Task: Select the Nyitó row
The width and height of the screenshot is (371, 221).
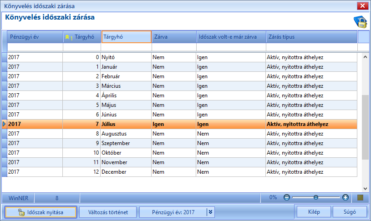Action: [182, 57]
